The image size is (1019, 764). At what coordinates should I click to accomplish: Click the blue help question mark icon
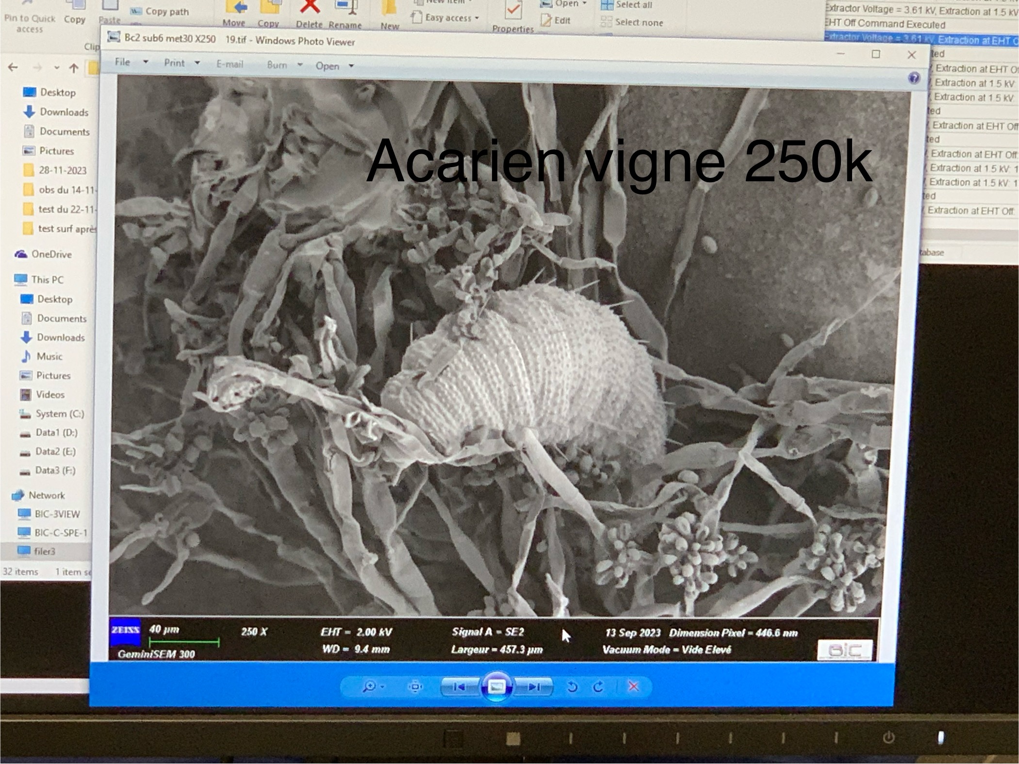click(x=914, y=78)
